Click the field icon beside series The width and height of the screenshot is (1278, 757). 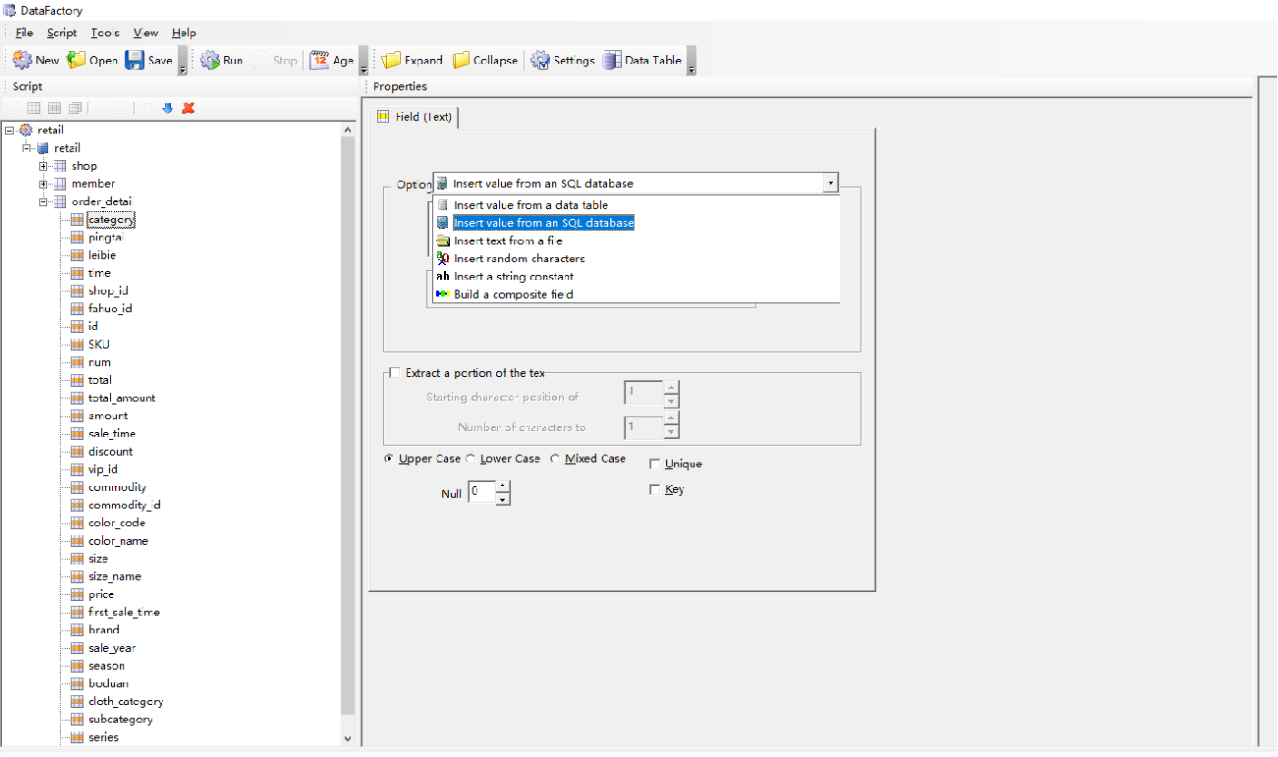[x=77, y=737]
